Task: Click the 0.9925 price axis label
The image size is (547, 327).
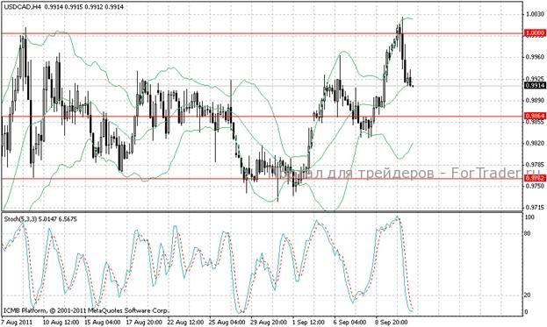Action: [x=535, y=78]
